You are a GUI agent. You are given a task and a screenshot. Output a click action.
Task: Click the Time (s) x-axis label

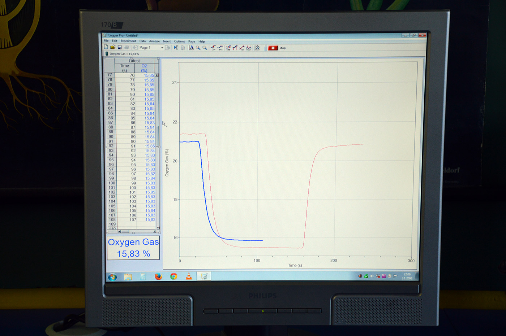point(295,265)
